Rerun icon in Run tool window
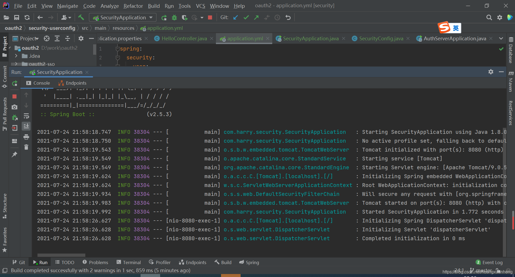515x277 pixels. pos(15,84)
